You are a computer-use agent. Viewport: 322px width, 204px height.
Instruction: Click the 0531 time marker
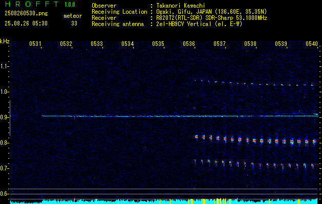35,43
